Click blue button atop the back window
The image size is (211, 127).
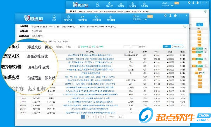pos(199,25)
